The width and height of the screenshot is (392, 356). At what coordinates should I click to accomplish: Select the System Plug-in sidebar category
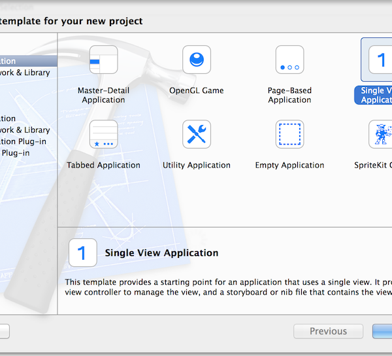click(15, 153)
